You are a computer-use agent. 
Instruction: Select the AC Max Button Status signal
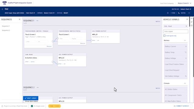(x=176, y=101)
